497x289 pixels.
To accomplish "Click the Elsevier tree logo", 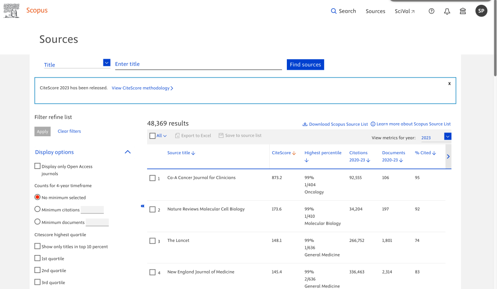I will point(12,11).
